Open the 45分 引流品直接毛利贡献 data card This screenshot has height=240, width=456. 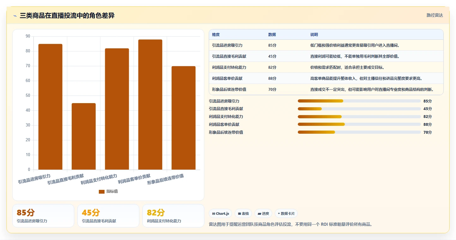click(108, 216)
